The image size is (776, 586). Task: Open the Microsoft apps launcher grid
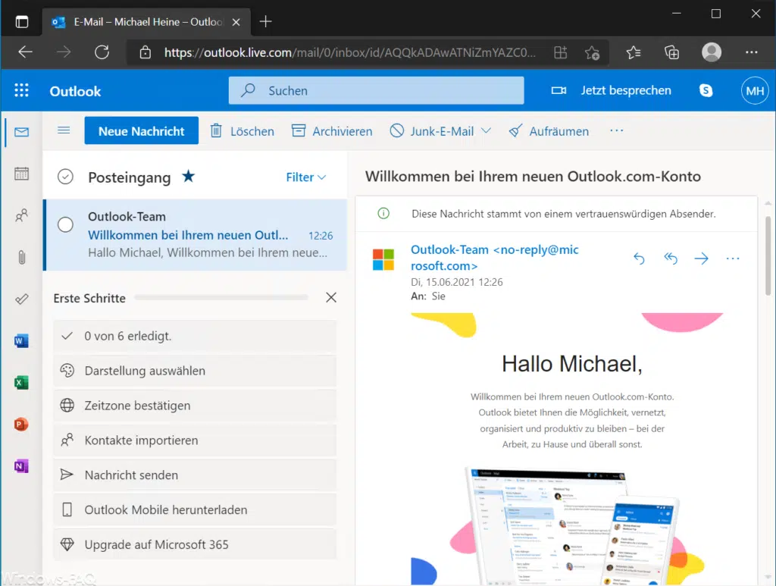coord(21,90)
